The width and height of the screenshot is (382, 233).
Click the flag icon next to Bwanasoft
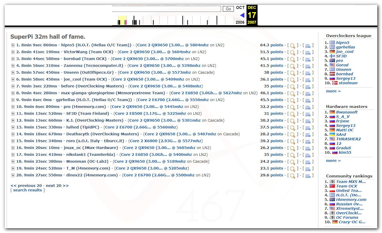tap(332, 112)
